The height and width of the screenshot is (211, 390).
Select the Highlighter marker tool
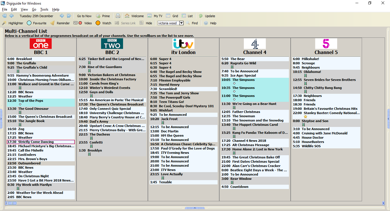click(13, 23)
